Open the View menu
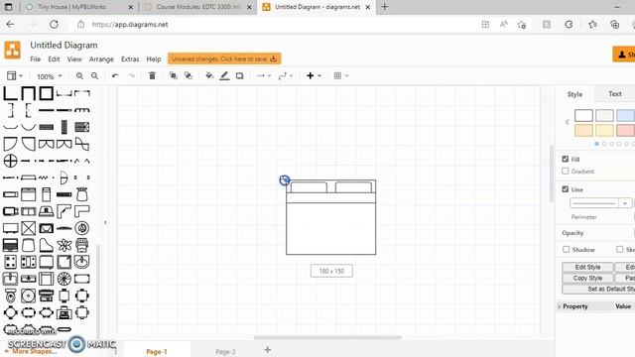Viewport: 635px width, 357px height. point(74,59)
